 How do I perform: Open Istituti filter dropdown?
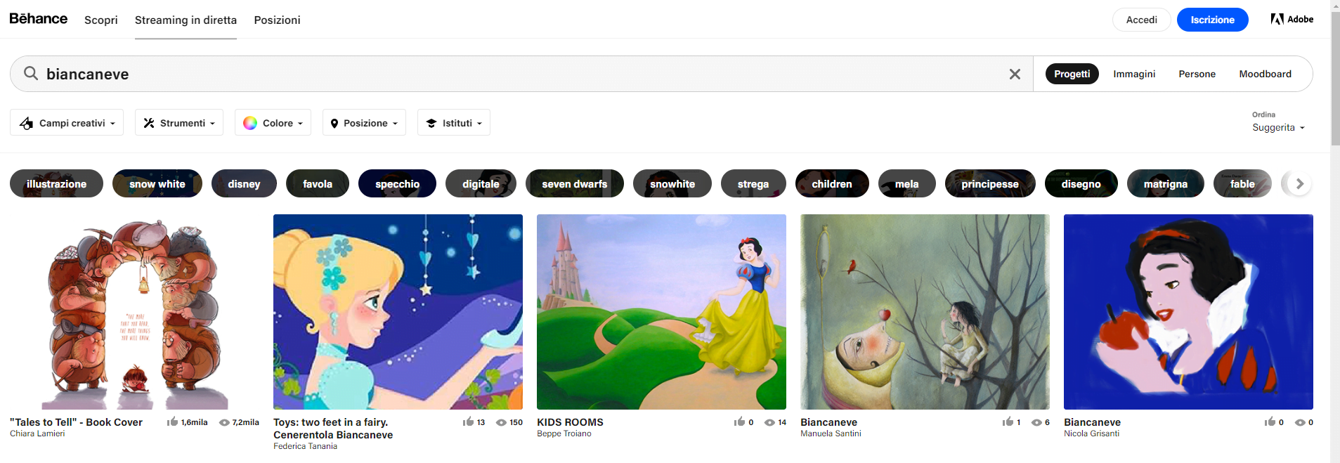click(454, 122)
